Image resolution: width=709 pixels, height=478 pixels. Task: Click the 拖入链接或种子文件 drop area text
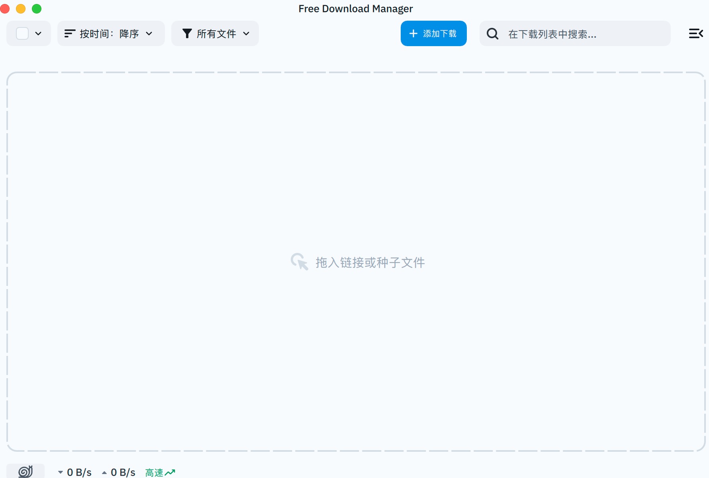tap(370, 262)
